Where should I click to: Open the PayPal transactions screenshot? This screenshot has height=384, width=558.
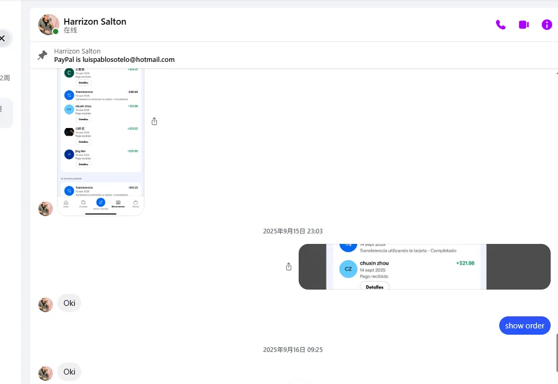101,142
